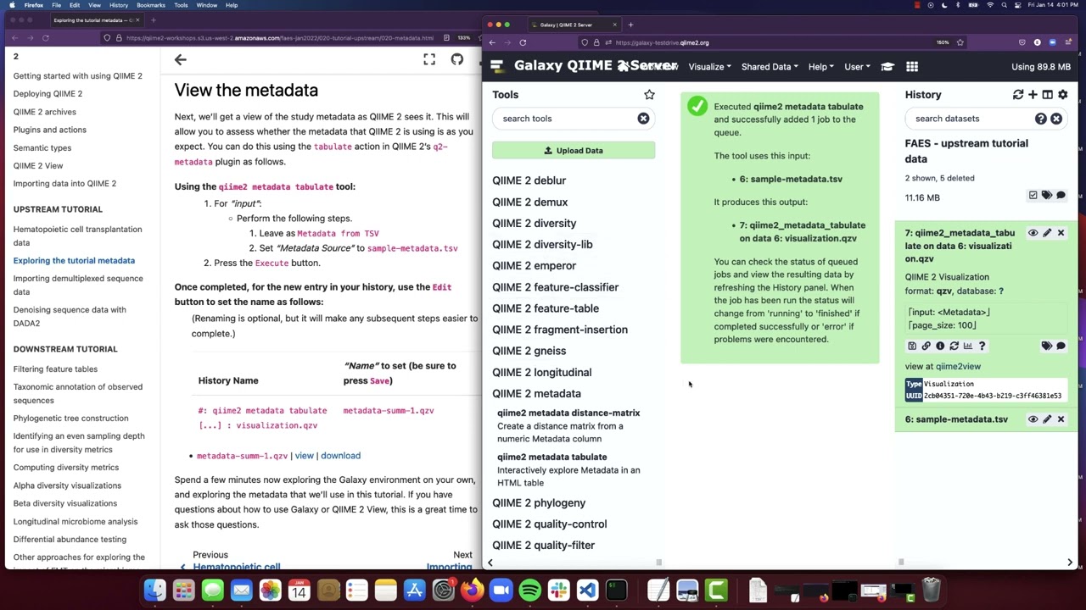The height and width of the screenshot is (610, 1086).
Task: Visualize dataset 7 with chart icon
Action: (967, 346)
